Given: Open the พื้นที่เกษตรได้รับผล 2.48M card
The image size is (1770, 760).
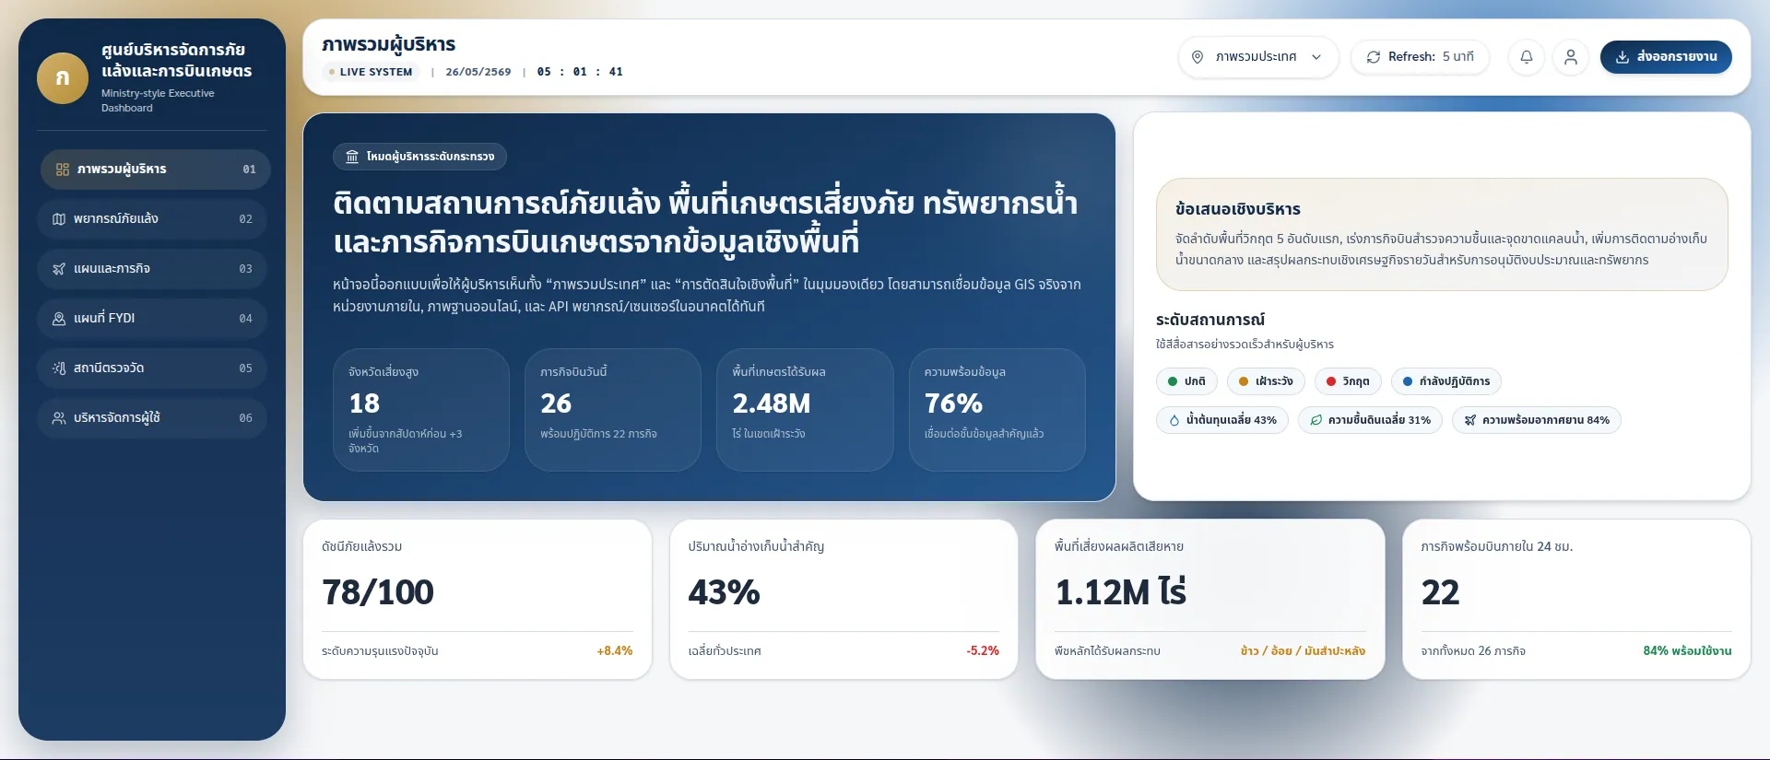Looking at the screenshot, I should 805,410.
